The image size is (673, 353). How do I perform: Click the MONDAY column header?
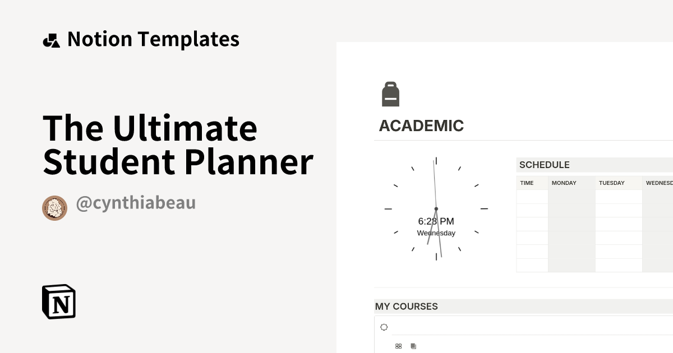coord(564,183)
